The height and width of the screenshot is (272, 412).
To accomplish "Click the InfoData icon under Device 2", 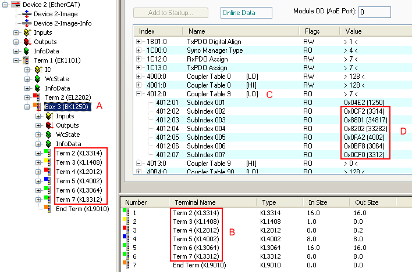I will (26, 51).
